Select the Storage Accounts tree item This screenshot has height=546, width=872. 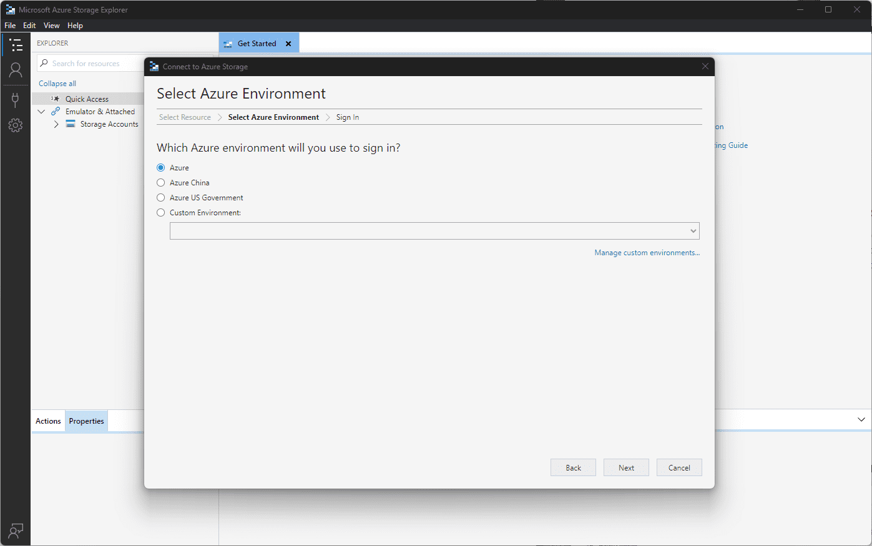[109, 124]
